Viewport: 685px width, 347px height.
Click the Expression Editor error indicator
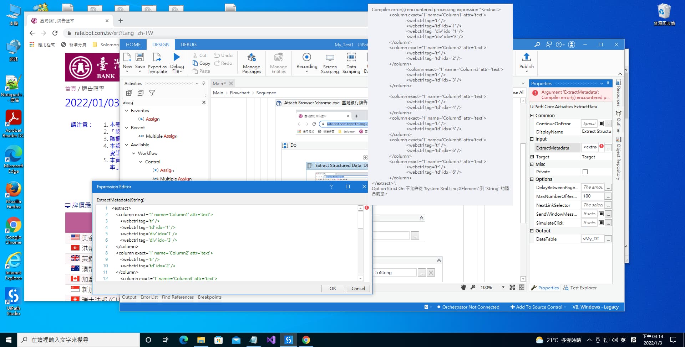click(x=367, y=208)
